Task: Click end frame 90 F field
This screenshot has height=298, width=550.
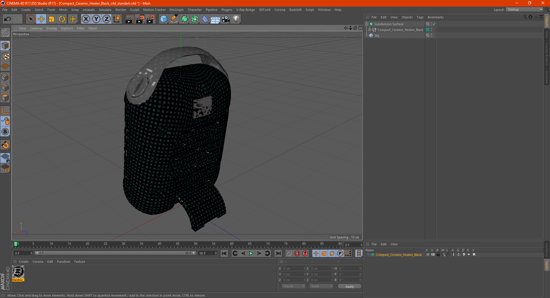Action: (x=208, y=253)
